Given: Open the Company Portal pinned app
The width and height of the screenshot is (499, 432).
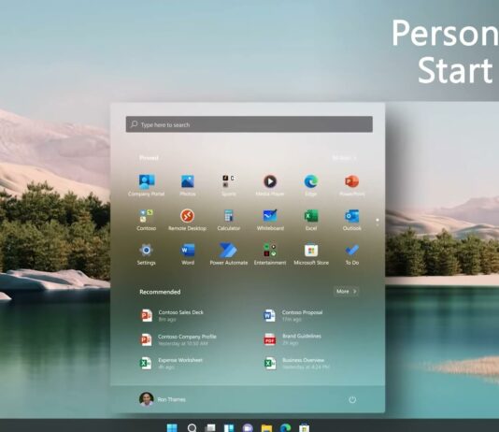Looking at the screenshot, I should [x=147, y=185].
